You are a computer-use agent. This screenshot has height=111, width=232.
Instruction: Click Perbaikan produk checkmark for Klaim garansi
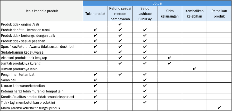tap(219, 108)
